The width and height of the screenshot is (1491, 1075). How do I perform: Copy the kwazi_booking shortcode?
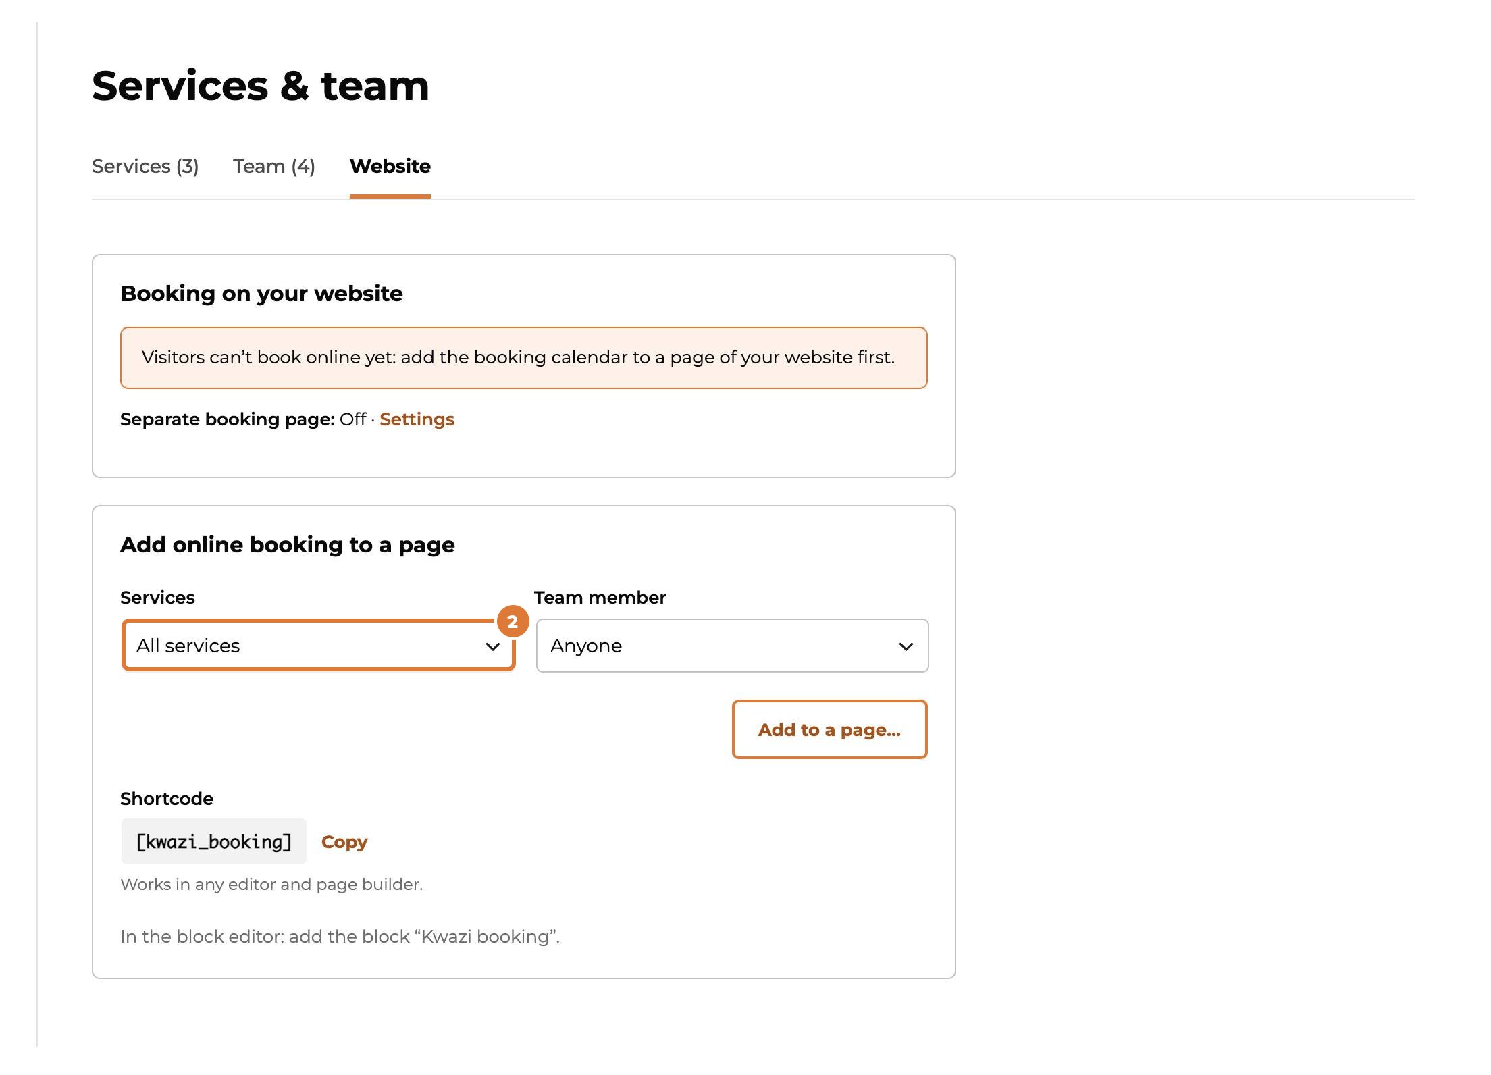[x=344, y=842]
